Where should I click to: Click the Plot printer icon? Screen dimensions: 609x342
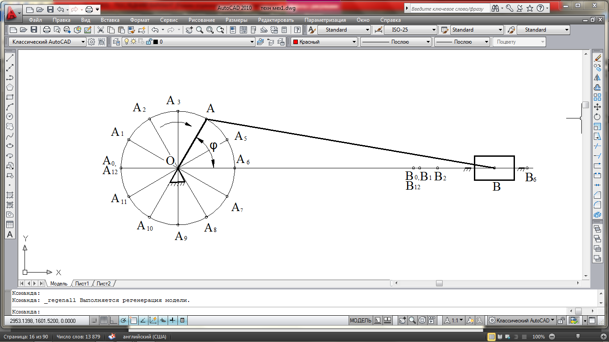click(x=47, y=30)
